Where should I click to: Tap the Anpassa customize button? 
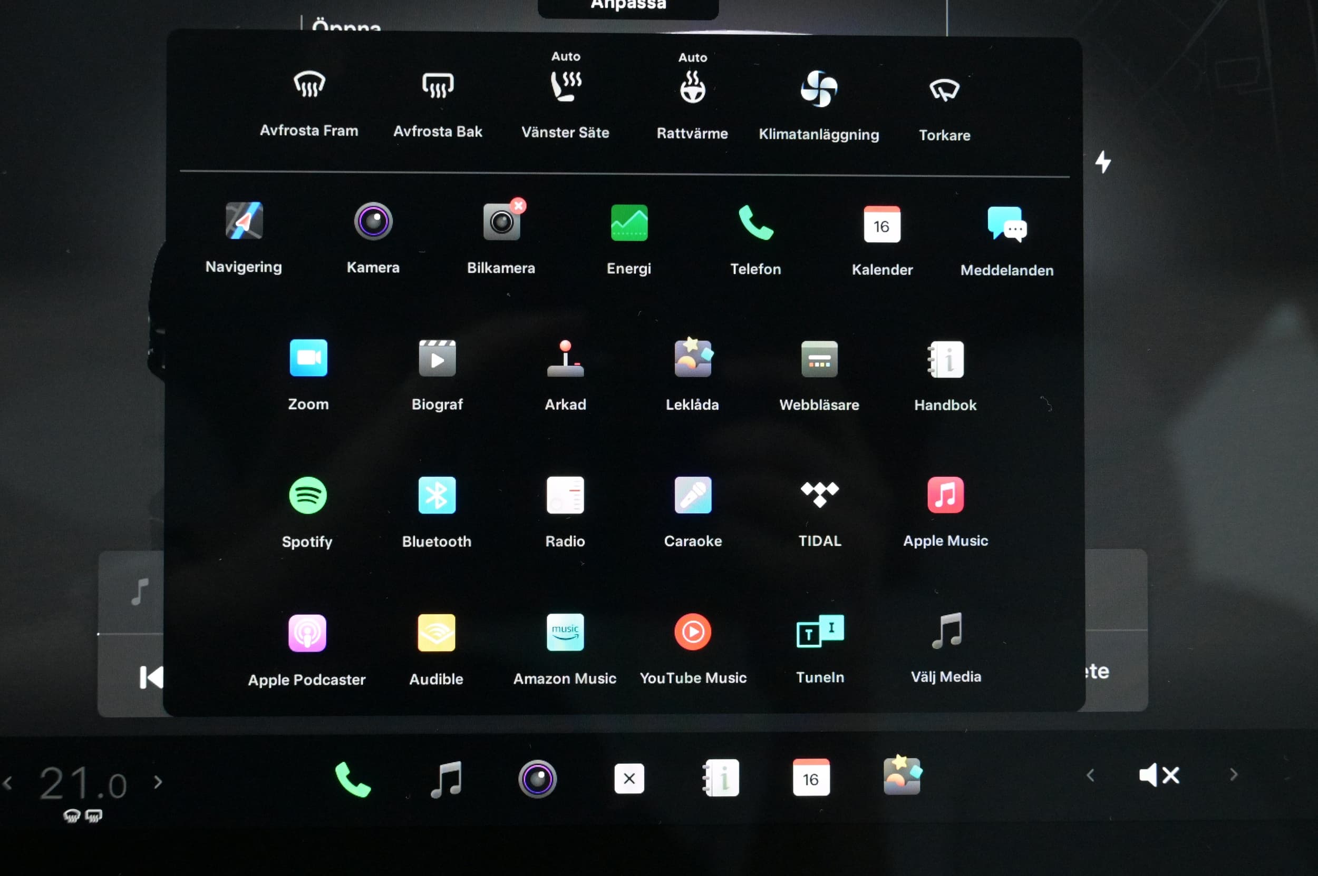tap(628, 7)
